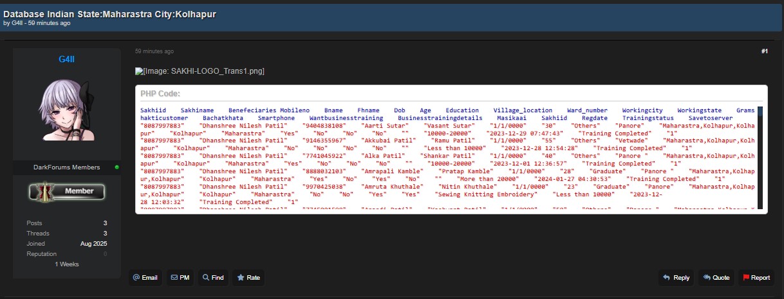
Task: Open the G4ll username in the profile sidebar
Action: coord(67,60)
